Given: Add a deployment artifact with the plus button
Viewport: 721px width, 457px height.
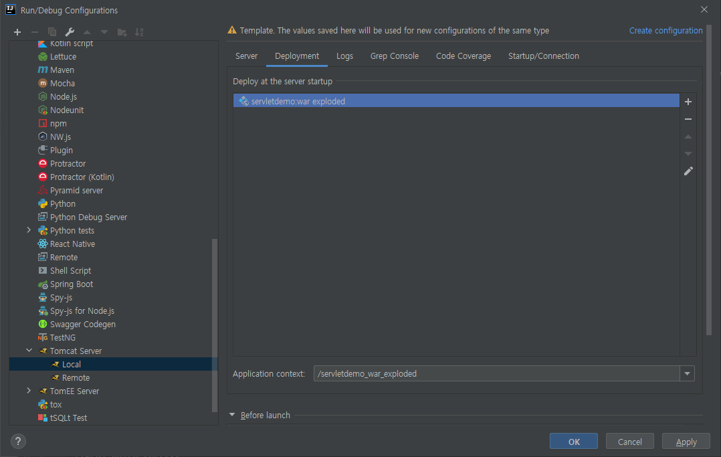Looking at the screenshot, I should coord(688,102).
